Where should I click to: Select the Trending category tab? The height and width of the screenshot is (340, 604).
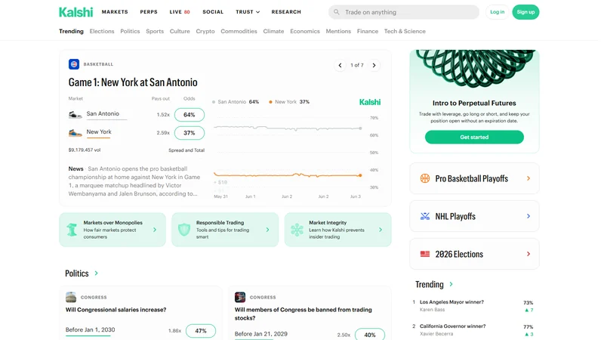pos(71,31)
